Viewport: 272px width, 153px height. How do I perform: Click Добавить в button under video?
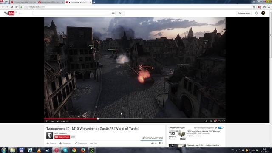65,143
